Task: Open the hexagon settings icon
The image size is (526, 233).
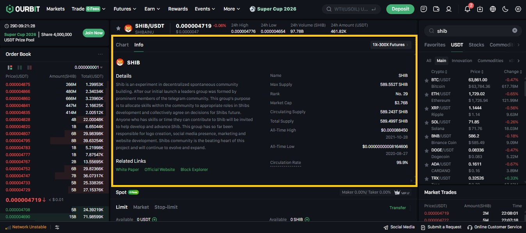Action: point(518,9)
